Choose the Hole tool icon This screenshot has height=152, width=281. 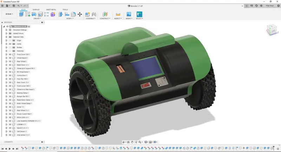point(40,14)
